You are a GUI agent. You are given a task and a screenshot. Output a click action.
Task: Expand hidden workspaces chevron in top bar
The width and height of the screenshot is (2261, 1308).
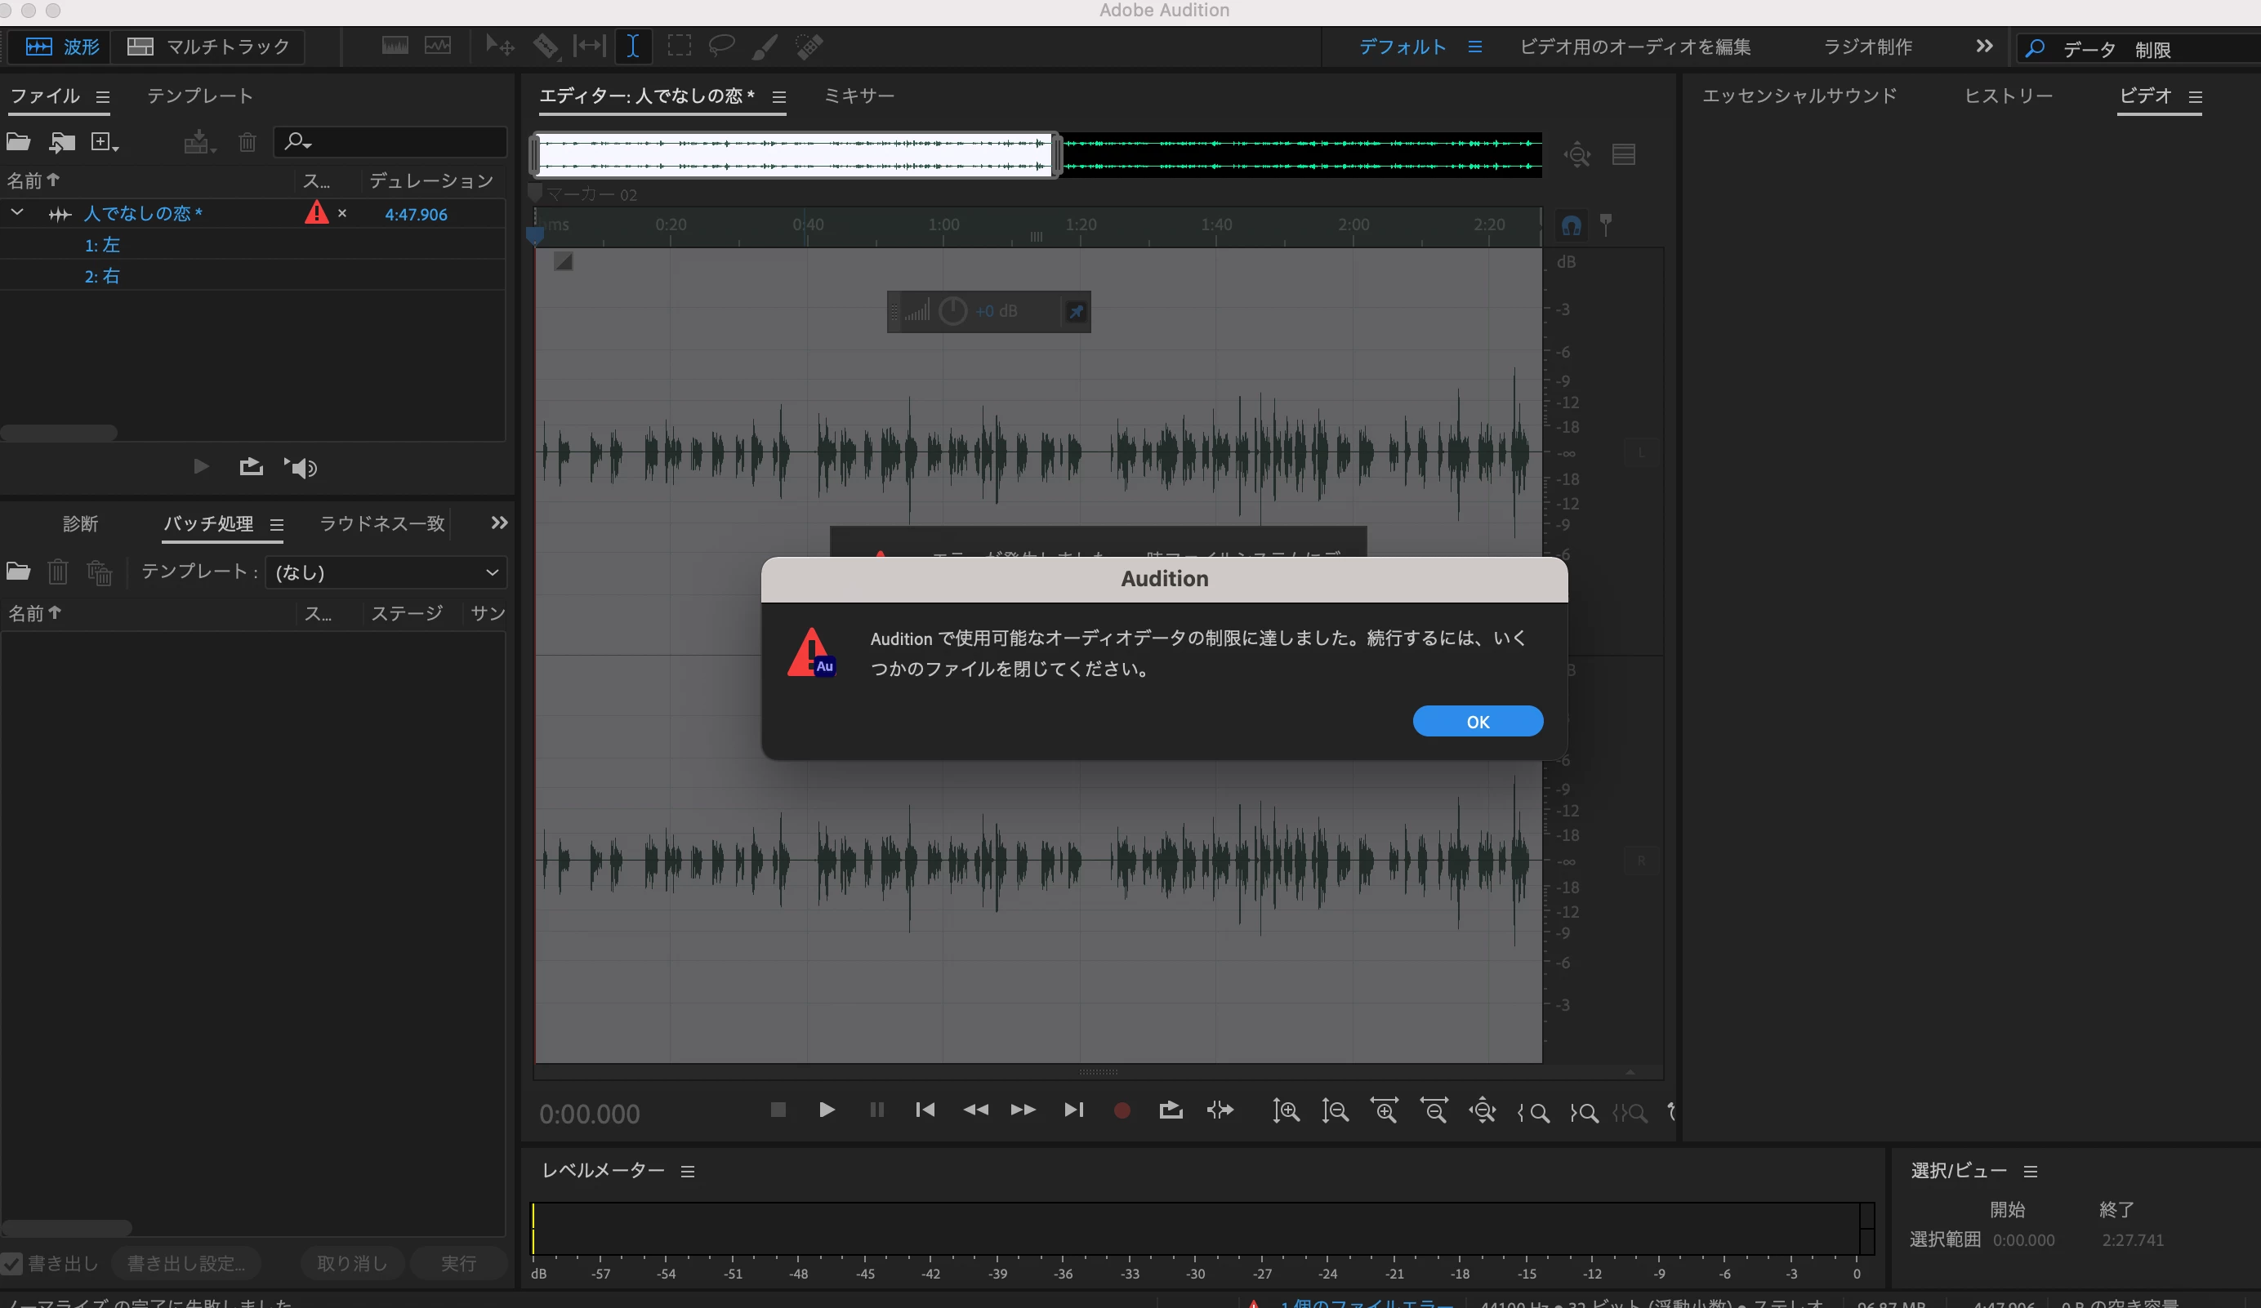(x=1984, y=47)
